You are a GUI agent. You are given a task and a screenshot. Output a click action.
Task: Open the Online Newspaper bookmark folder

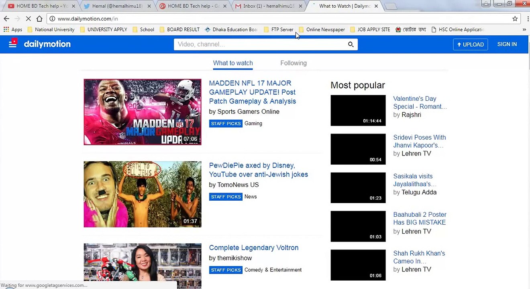pos(322,29)
